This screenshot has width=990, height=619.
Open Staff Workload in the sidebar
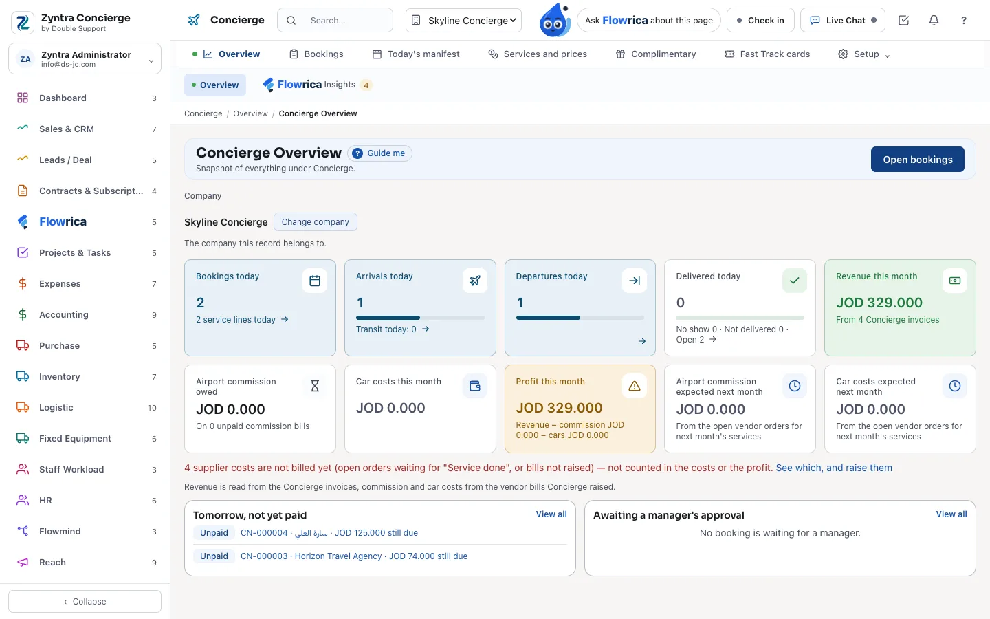tap(85, 469)
